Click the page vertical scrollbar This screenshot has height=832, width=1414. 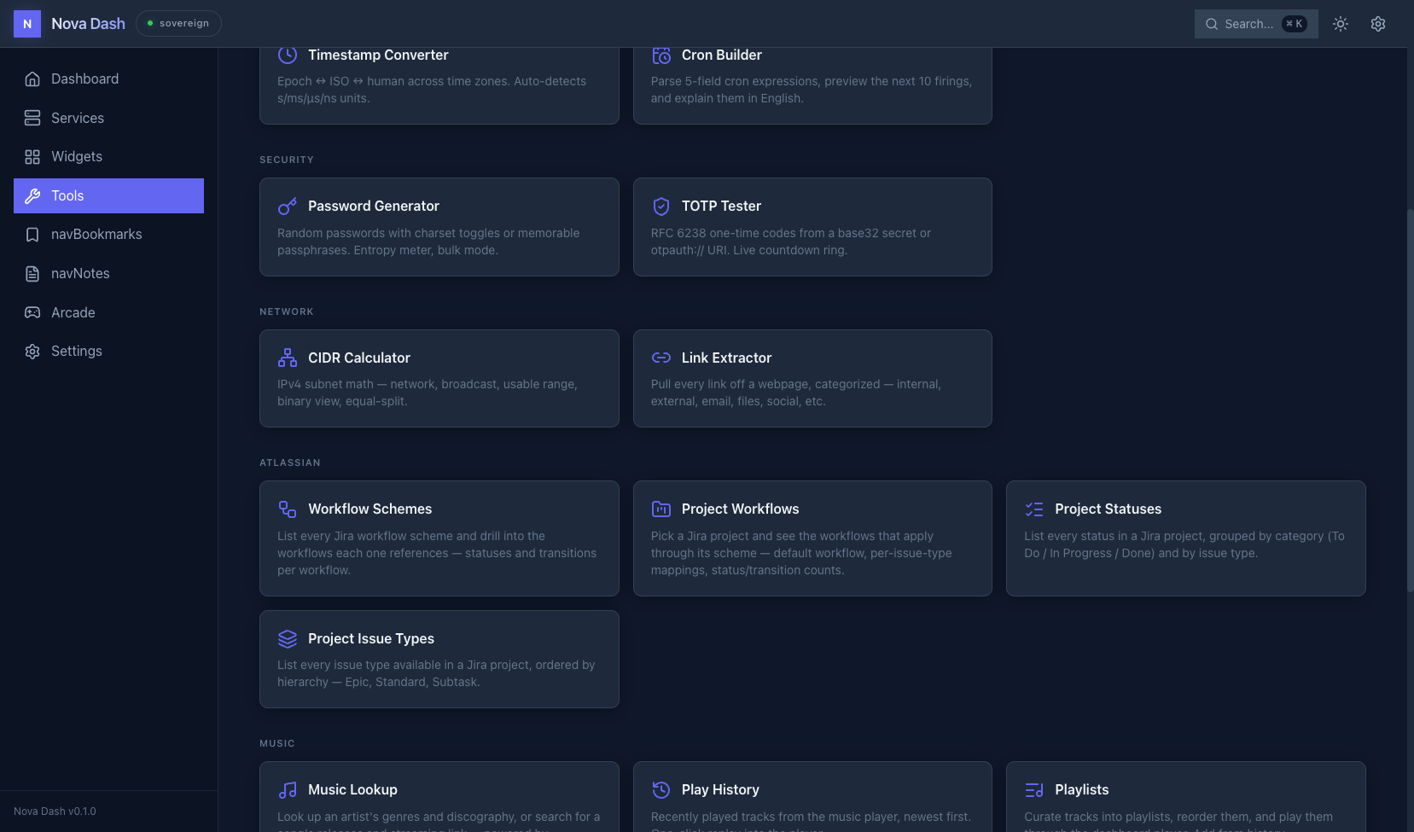[x=1410, y=399]
